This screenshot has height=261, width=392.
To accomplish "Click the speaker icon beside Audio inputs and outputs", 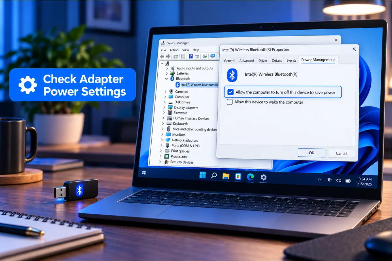I will (173, 68).
